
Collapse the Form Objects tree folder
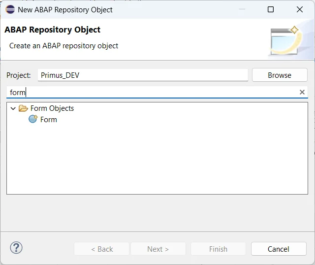click(13, 108)
